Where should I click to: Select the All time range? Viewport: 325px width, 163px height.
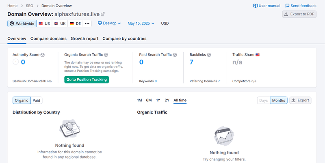pyautogui.click(x=180, y=100)
